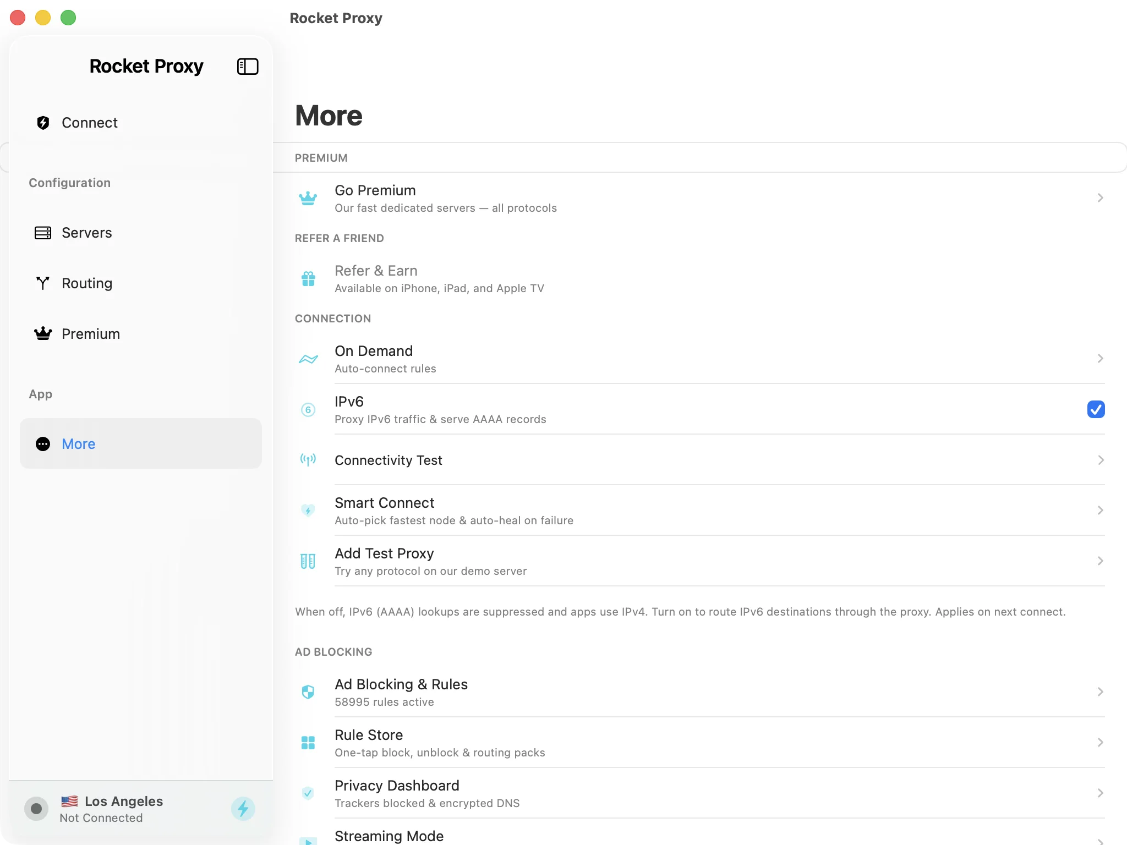
Task: Click the More ellipsis icon in sidebar
Action: click(43, 444)
